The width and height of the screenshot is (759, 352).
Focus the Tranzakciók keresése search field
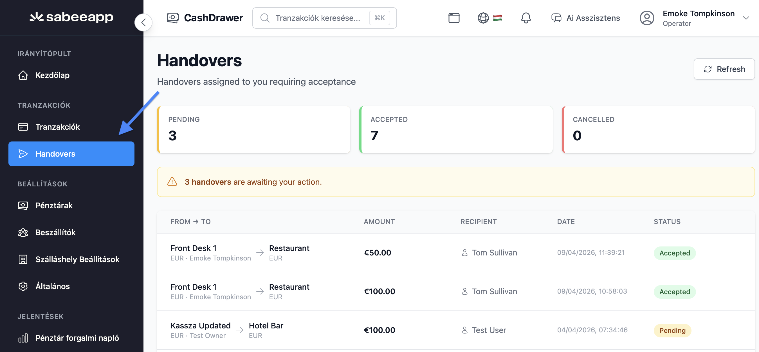coord(318,18)
